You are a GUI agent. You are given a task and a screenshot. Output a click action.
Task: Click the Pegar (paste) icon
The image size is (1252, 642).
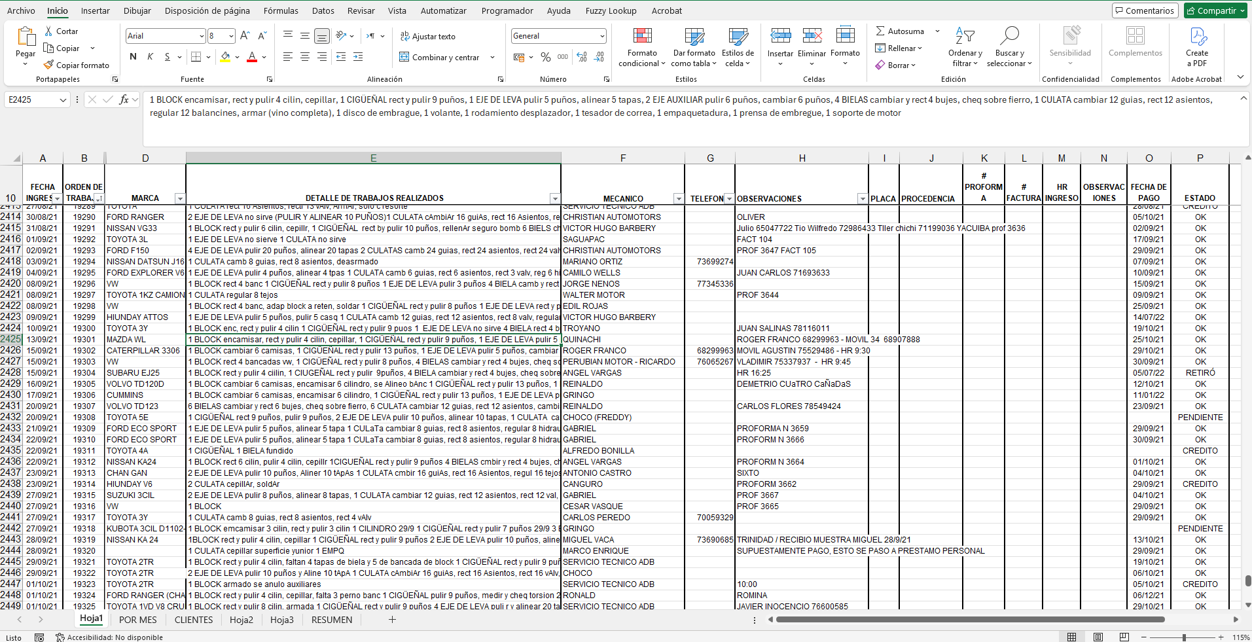coord(26,37)
